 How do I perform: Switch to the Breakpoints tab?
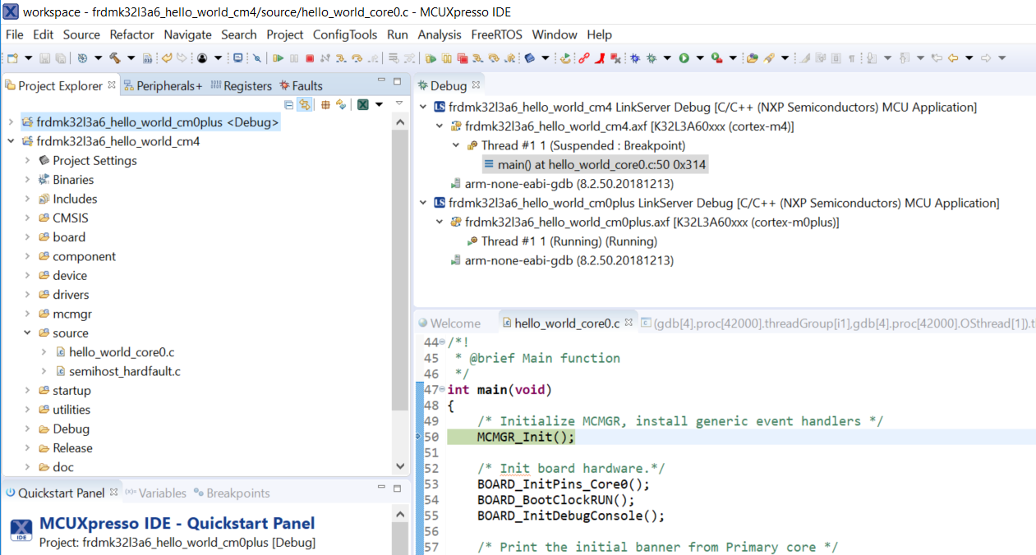(232, 493)
